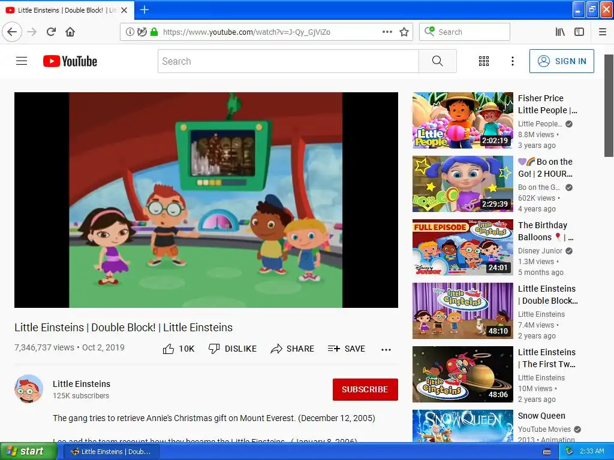Open YouTube guide hamburger menu

coord(22,61)
